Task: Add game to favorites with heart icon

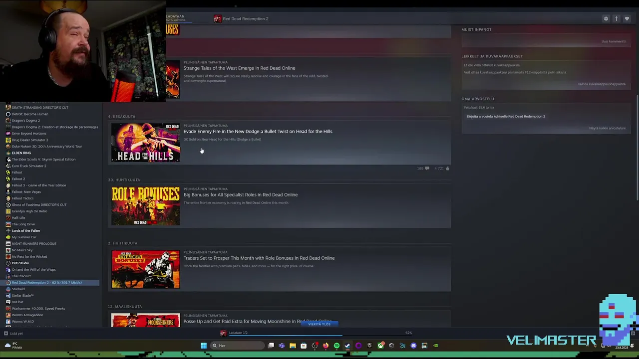Action: (627, 18)
